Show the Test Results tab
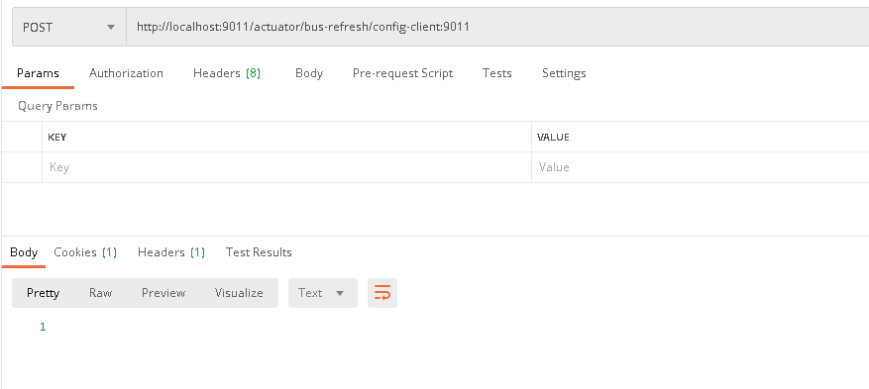The image size is (869, 389). pos(259,252)
